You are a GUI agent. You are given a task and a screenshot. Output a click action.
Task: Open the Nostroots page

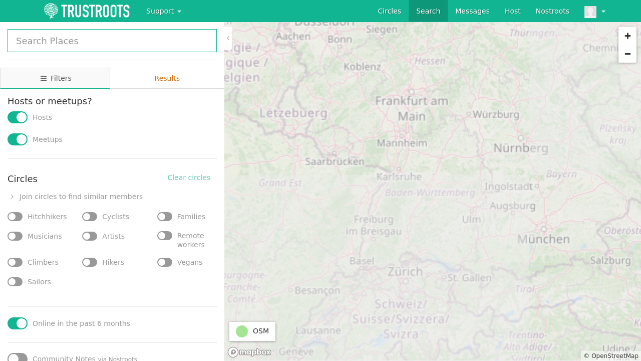pyautogui.click(x=552, y=11)
